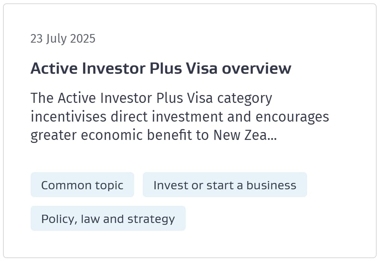
Task: Click the year 2025 in the date
Action: pyautogui.click(x=83, y=39)
